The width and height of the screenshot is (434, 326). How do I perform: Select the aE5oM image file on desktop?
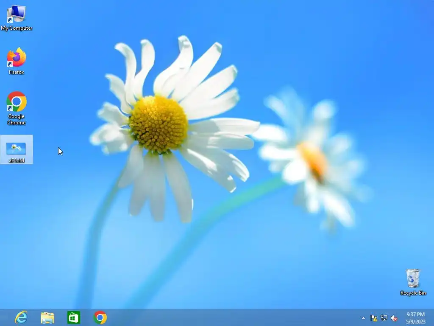tap(17, 149)
